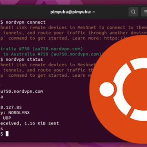Image resolution: width=147 pixels, height=147 pixels.
Task: Click the white dot on the Ubuntu logo
Action: point(107,89)
